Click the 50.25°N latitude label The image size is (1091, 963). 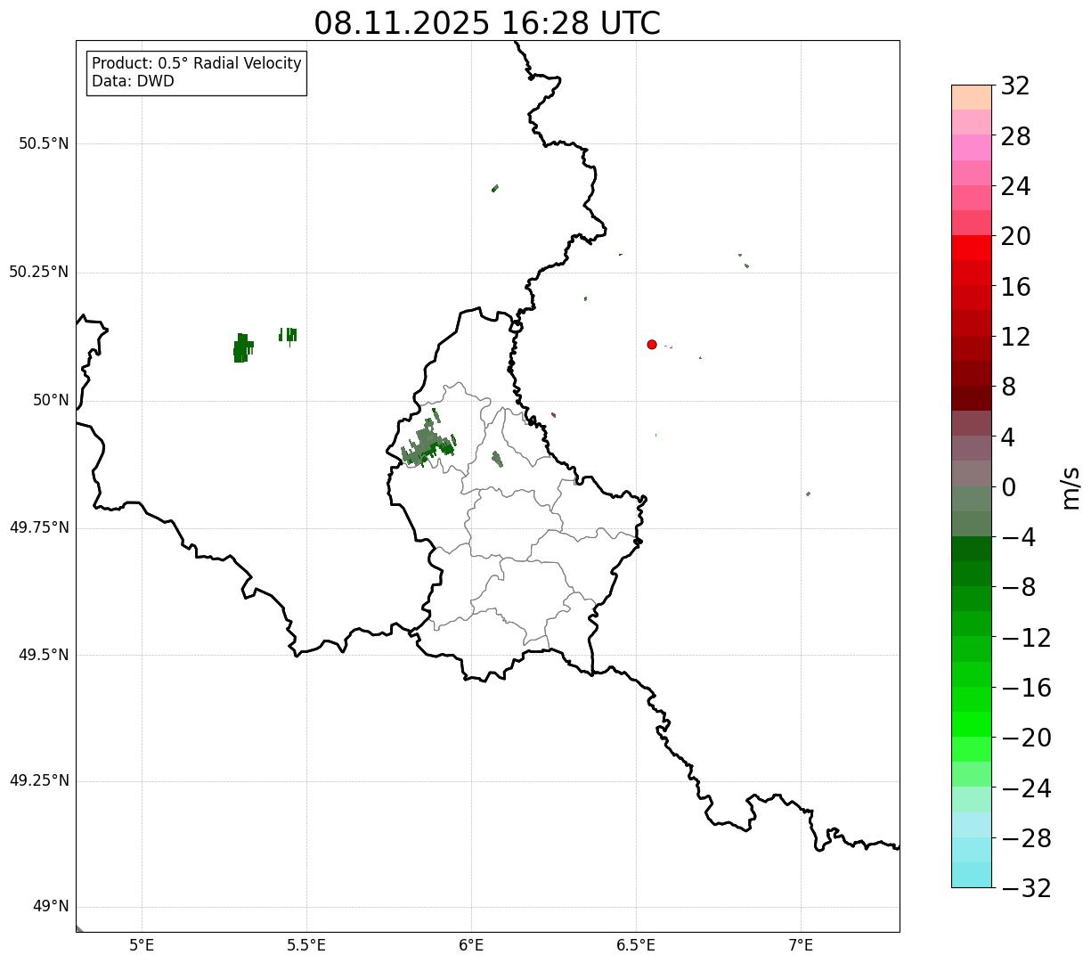[39, 272]
